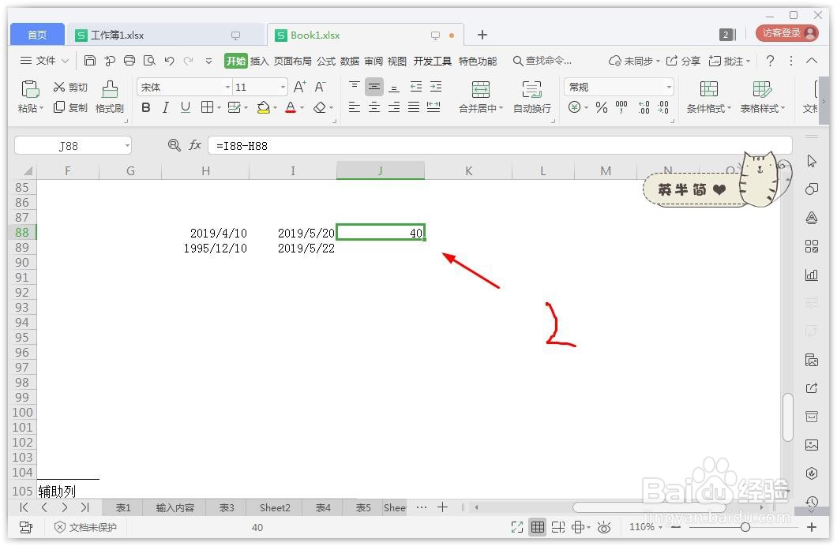Apply the fill color bucket
The height and width of the screenshot is (546, 837).
[263, 108]
